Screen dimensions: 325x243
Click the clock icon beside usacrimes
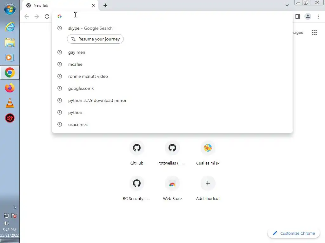point(60,124)
